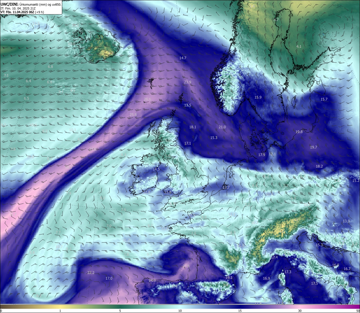This screenshot has height=313, width=360.
Task: Click the 25.8 value label
Action: tap(133, 115)
